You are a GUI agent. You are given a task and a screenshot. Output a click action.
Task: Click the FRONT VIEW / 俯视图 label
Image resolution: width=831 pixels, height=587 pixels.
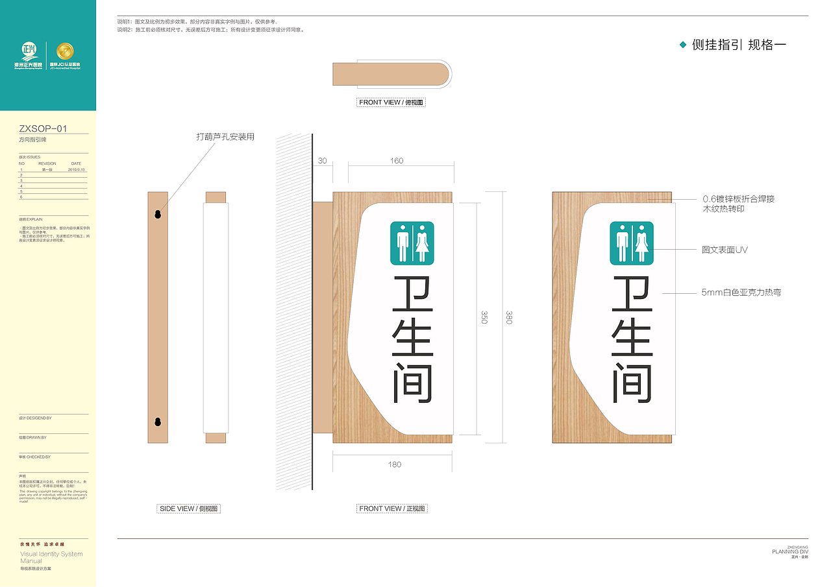tap(391, 102)
